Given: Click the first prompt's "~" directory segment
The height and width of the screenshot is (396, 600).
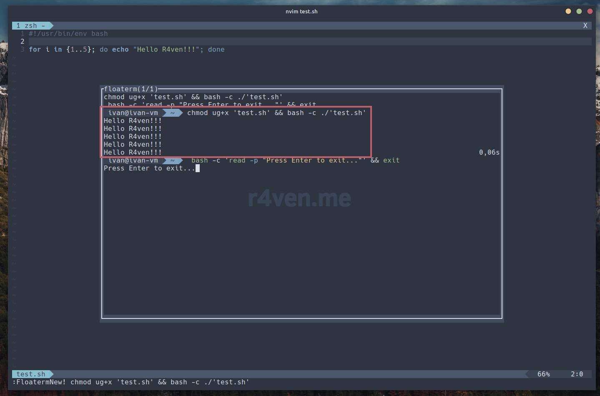Looking at the screenshot, I should point(172,113).
